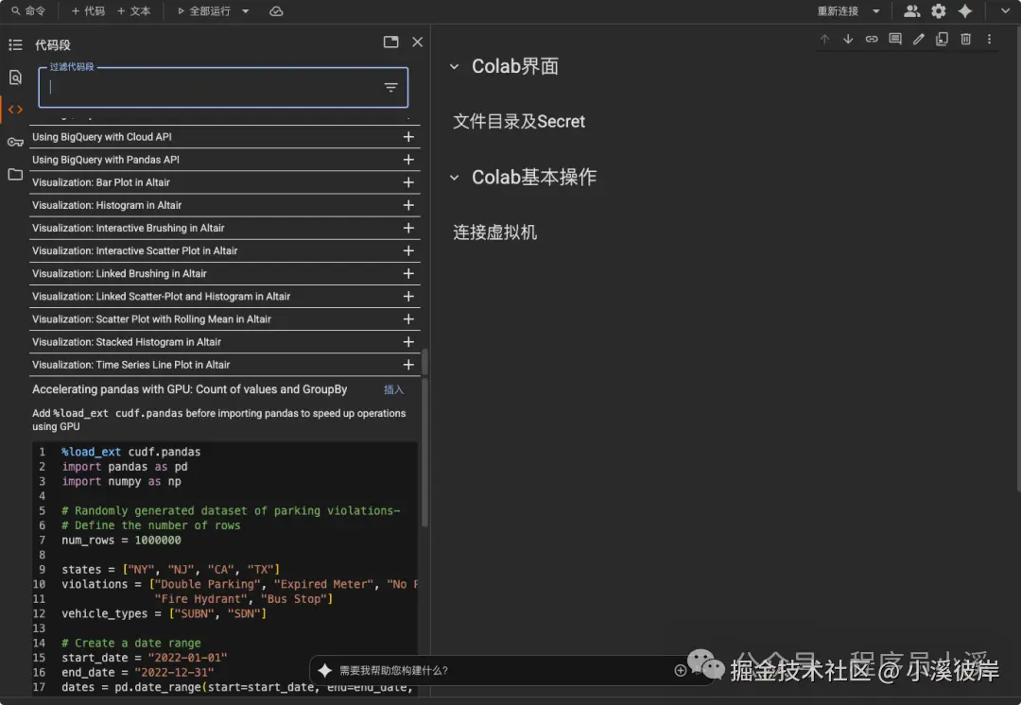Open the code snippets panel
The width and height of the screenshot is (1021, 705).
[x=15, y=109]
